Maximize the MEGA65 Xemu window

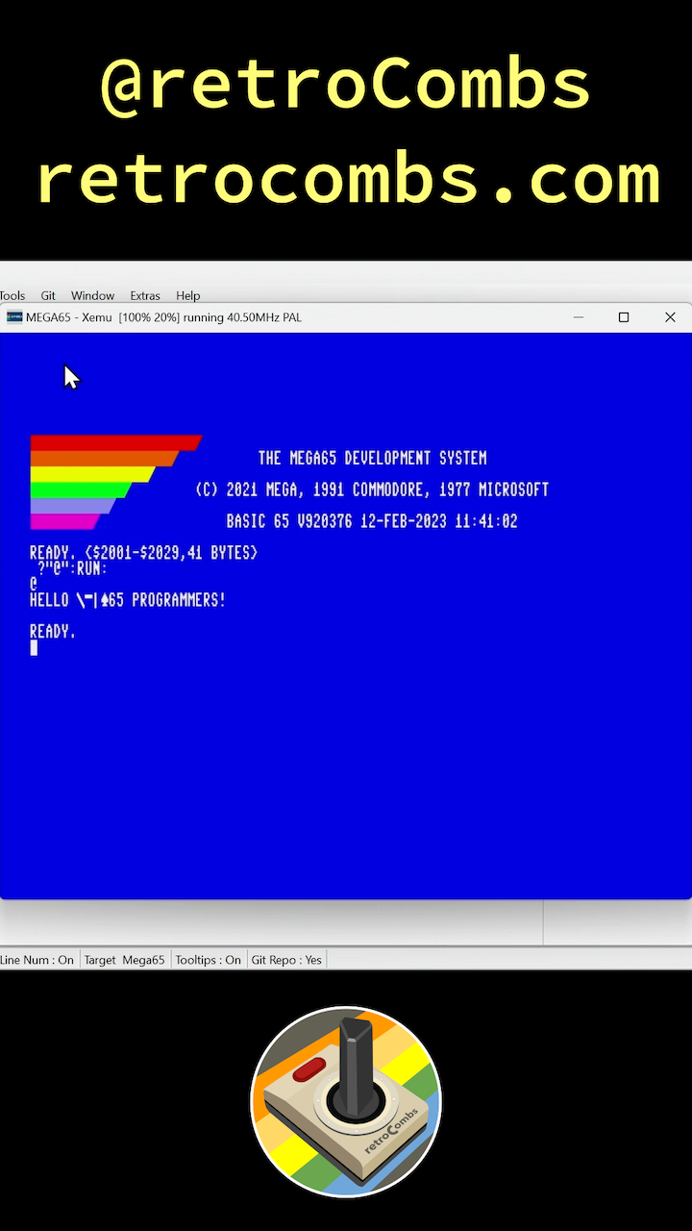point(624,317)
